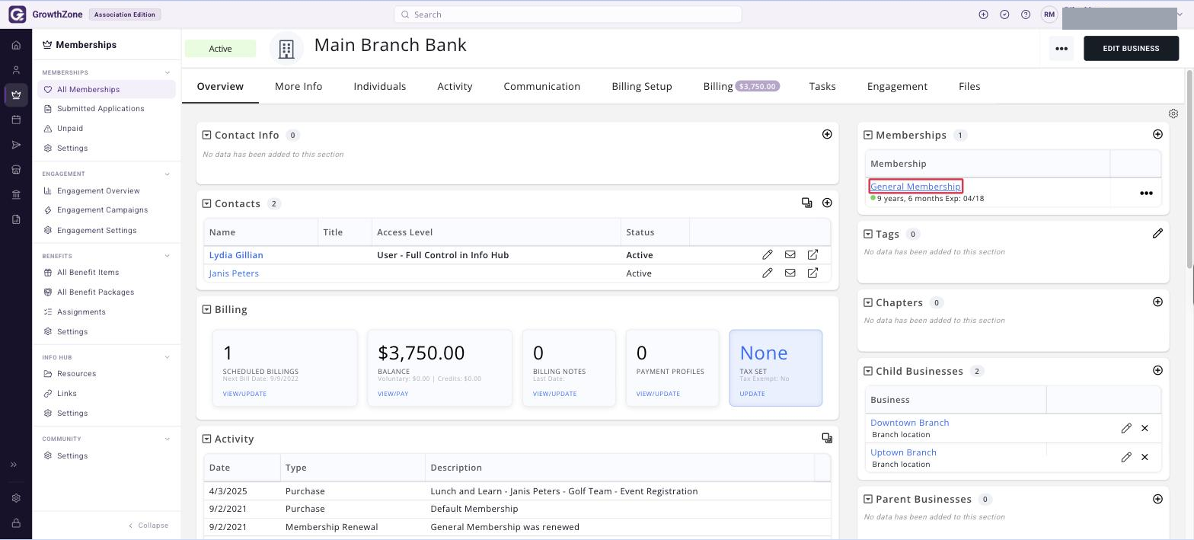Open the RM user avatar menu
This screenshot has height=540, width=1194.
tap(1049, 14)
